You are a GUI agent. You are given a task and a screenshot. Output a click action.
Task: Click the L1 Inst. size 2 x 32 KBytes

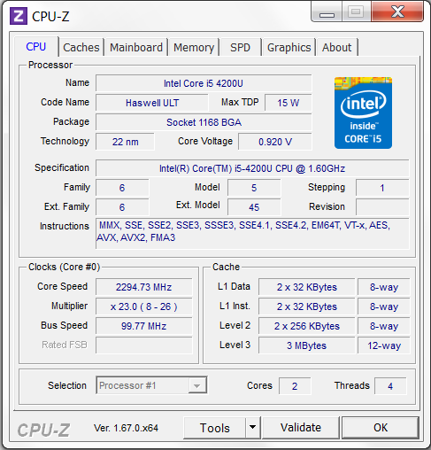307,306
